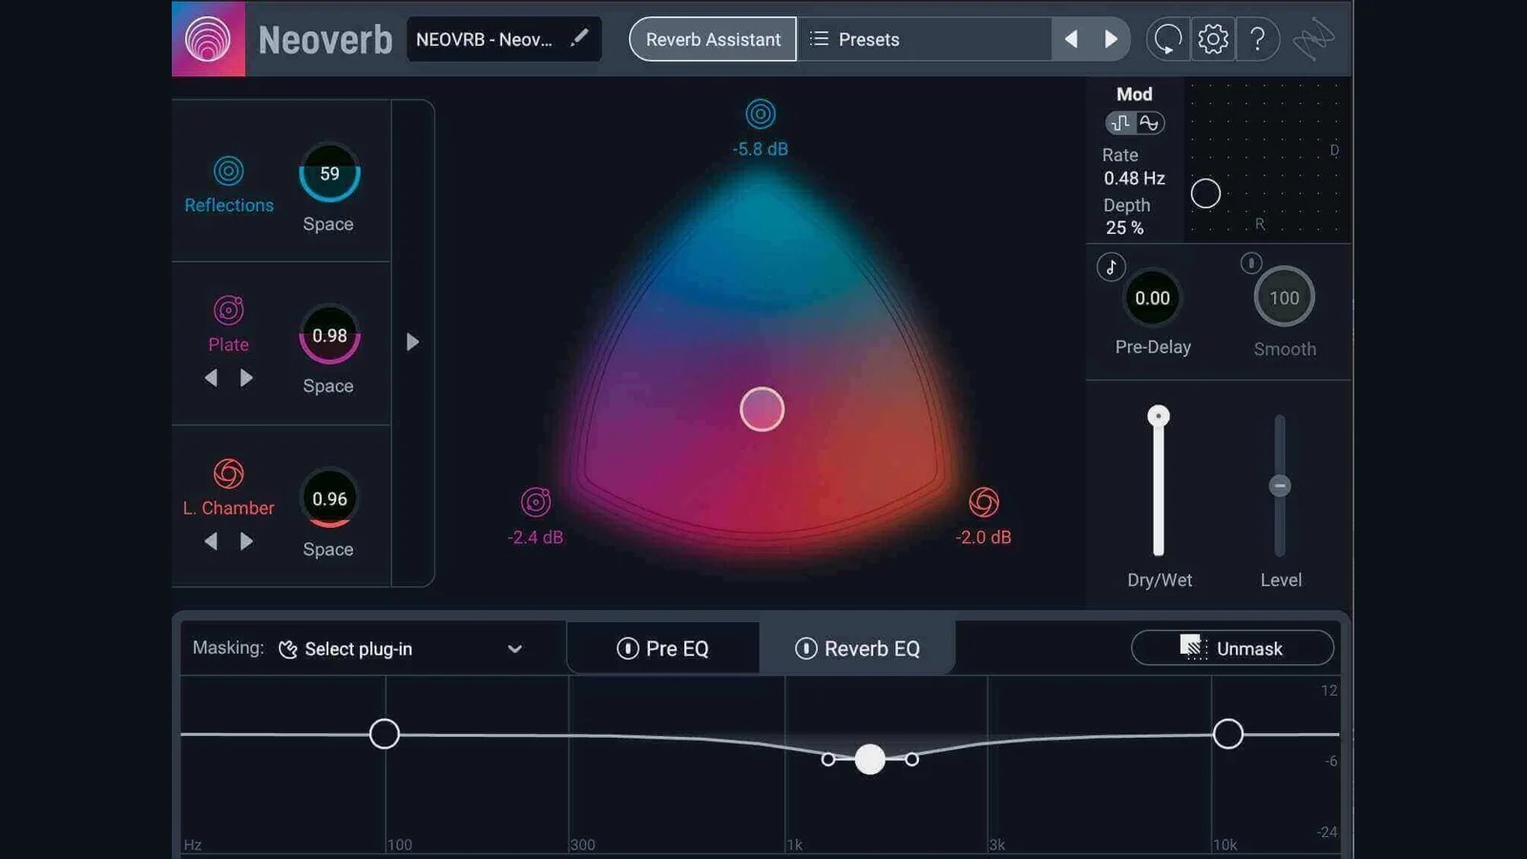Select the previous L. Chamber reverb type

(x=211, y=541)
